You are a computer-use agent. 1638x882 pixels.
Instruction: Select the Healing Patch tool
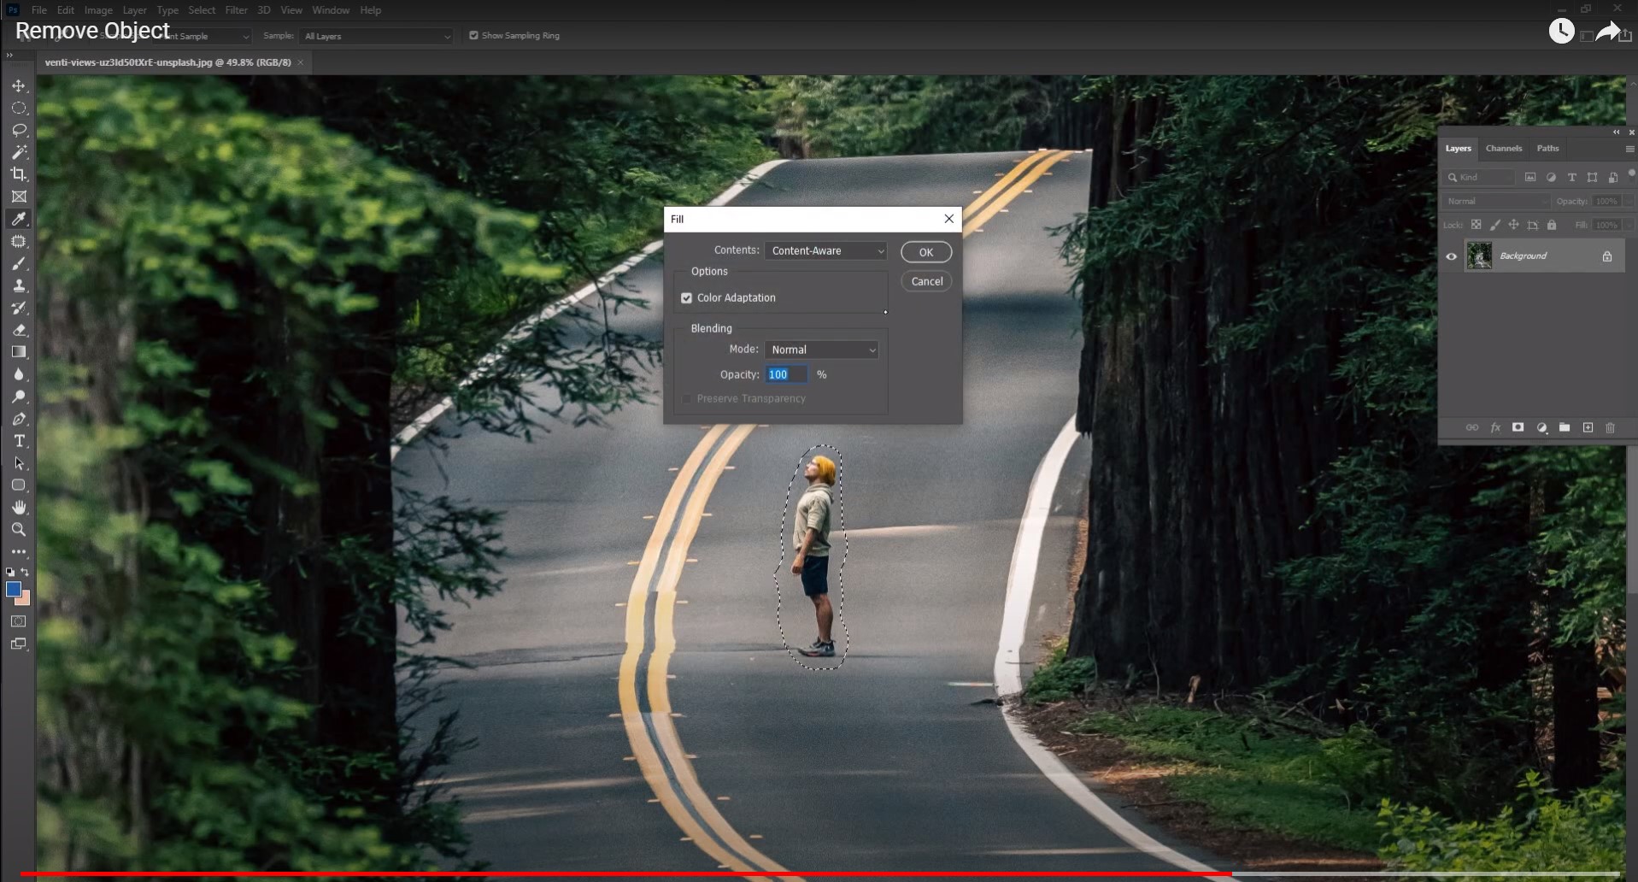point(19,242)
